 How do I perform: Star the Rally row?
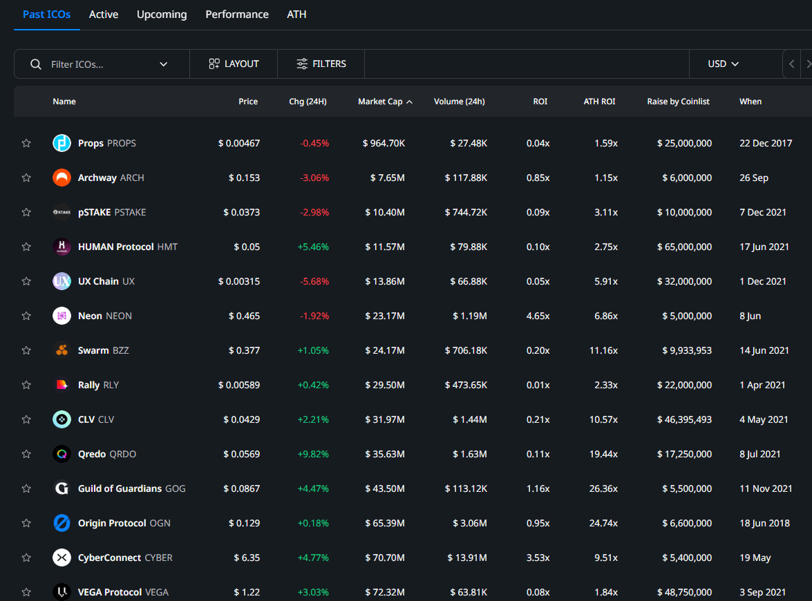click(26, 385)
